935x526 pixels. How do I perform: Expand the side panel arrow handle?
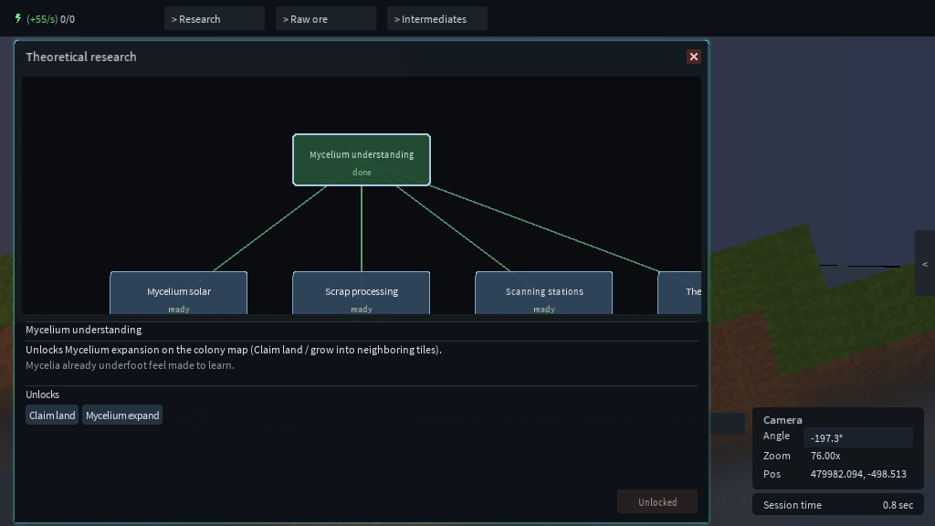(925, 264)
